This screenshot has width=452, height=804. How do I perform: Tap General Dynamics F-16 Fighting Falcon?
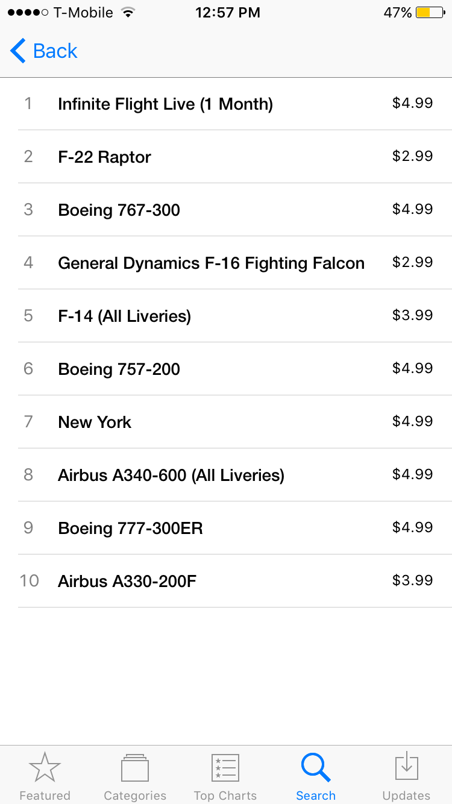[x=211, y=263]
